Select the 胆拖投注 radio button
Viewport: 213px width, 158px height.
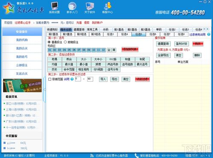pyautogui.click(x=65, y=42)
